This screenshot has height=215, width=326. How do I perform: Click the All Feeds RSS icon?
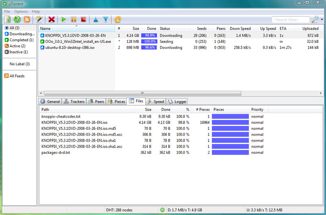[7, 76]
